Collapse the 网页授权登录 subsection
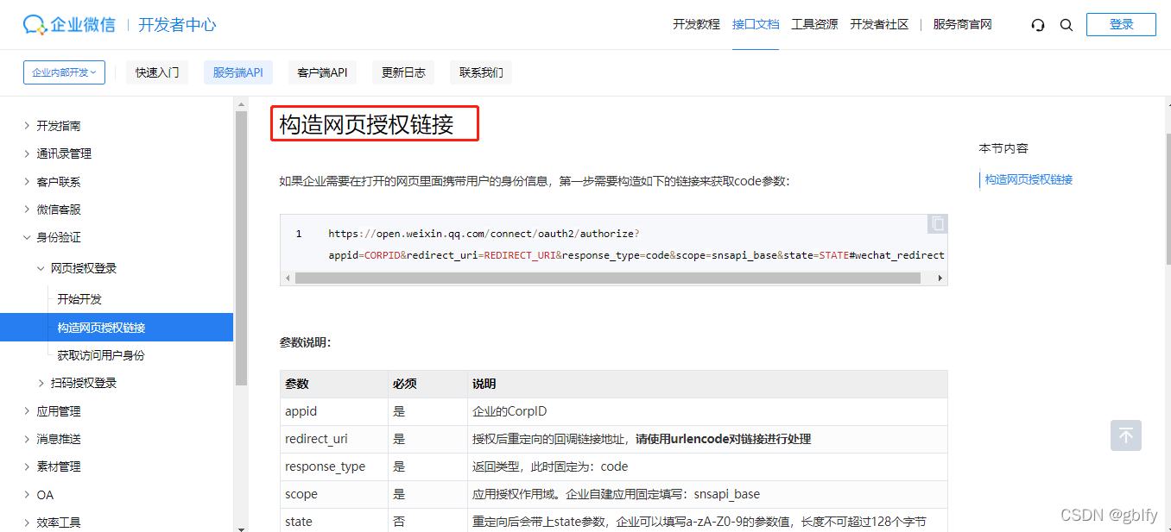The height and width of the screenshot is (532, 1171). point(41,268)
